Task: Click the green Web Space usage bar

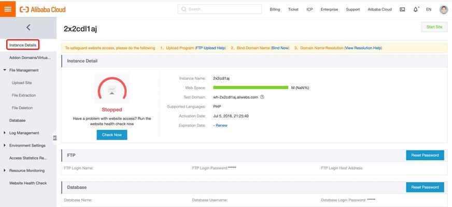Action: [x=250, y=87]
